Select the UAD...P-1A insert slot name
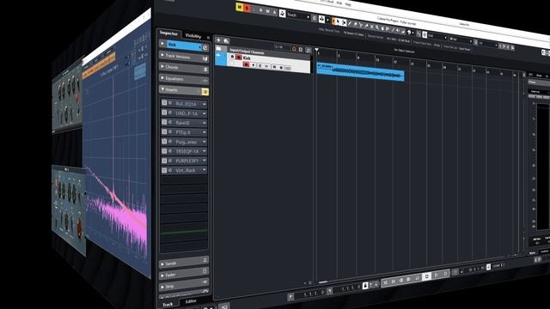 [x=187, y=113]
